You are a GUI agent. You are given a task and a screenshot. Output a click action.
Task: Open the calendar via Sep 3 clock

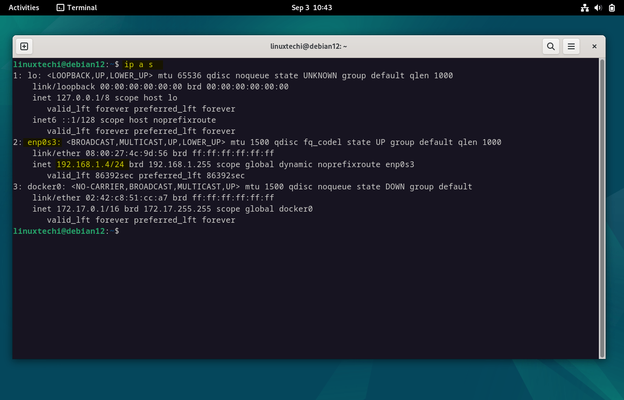tap(312, 7)
